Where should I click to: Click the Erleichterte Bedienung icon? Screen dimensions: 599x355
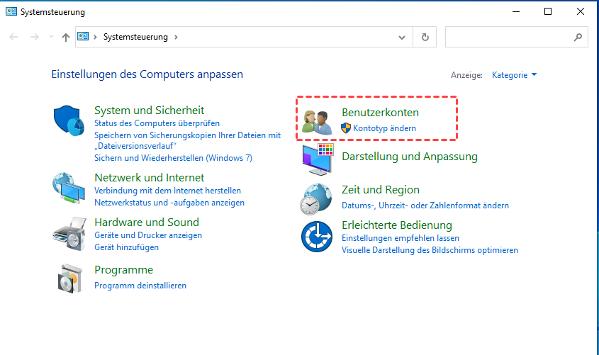pyautogui.click(x=317, y=237)
